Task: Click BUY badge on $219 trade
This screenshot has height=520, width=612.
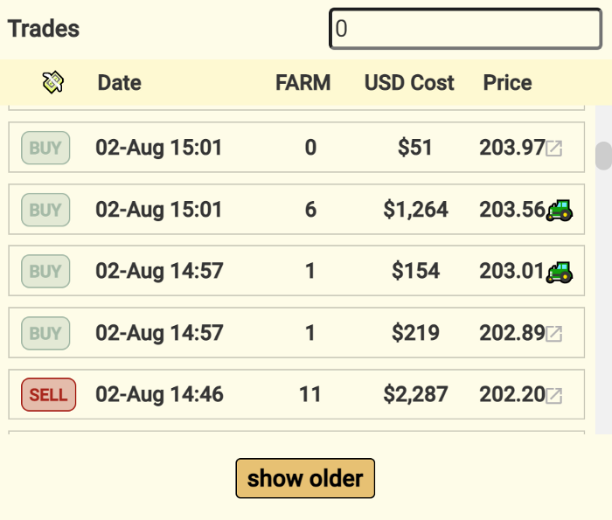Action: coord(45,333)
